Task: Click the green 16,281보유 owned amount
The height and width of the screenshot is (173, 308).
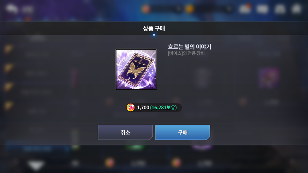Action: click(163, 108)
